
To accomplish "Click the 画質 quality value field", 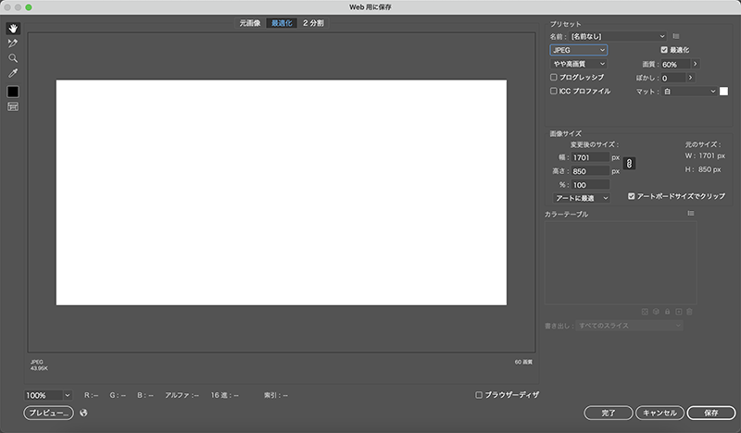I will tap(675, 64).
